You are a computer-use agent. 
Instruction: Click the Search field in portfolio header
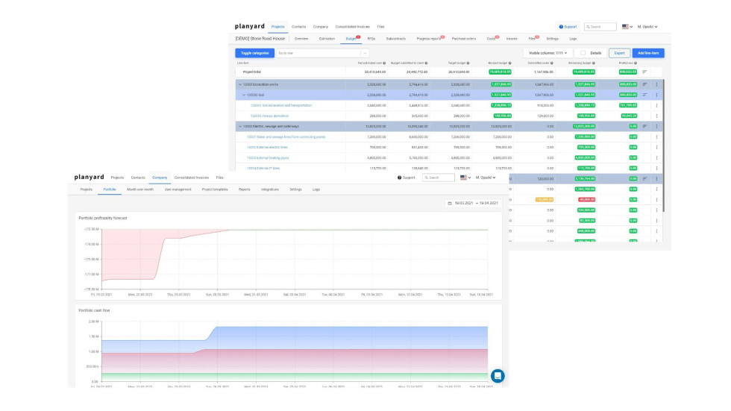tap(439, 178)
